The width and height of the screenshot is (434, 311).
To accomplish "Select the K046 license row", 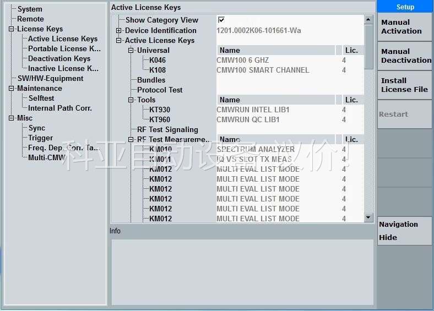I will click(x=158, y=61).
